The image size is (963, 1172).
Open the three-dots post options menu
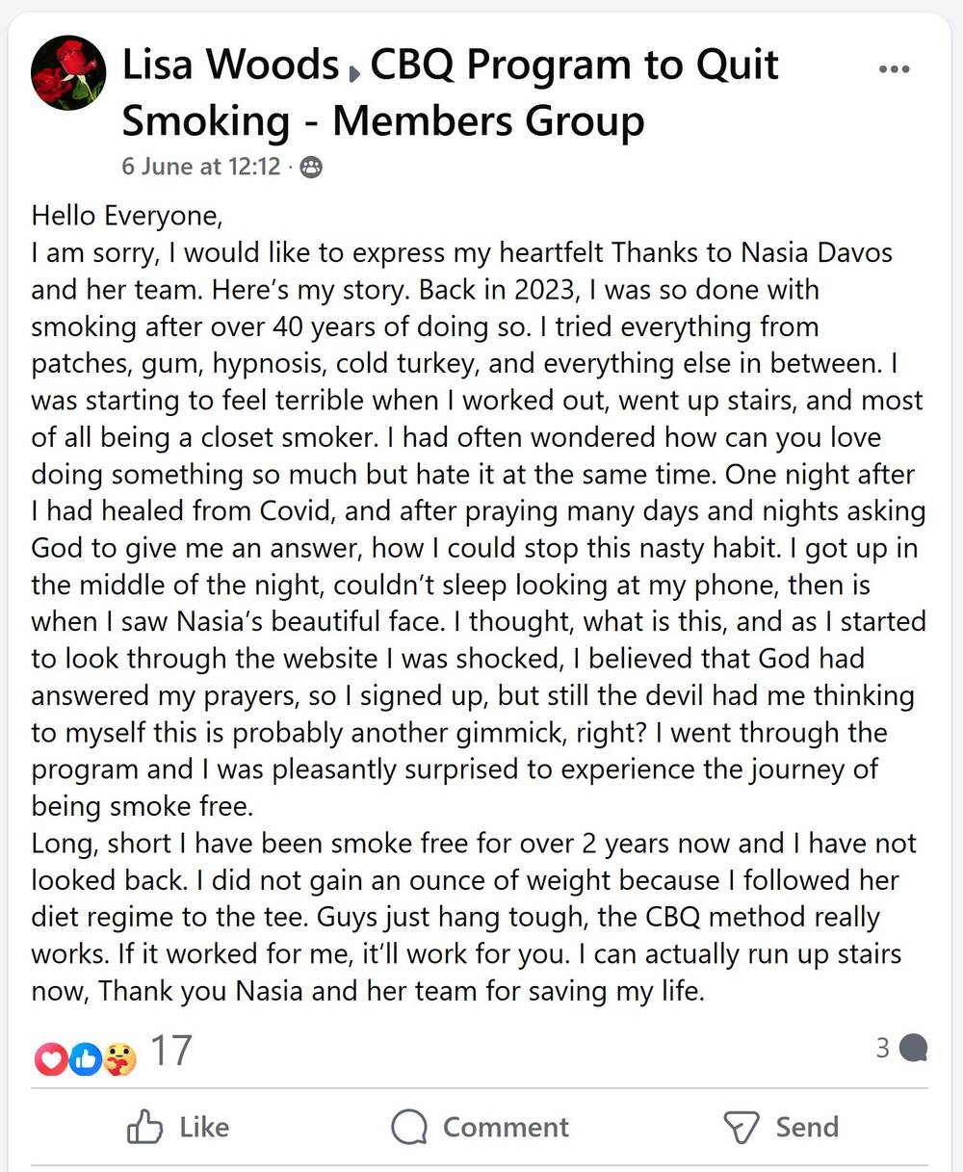(895, 69)
